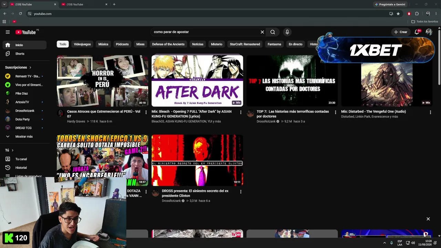The image size is (441, 248).
Task: Reload the YouTube page
Action: 20,14
